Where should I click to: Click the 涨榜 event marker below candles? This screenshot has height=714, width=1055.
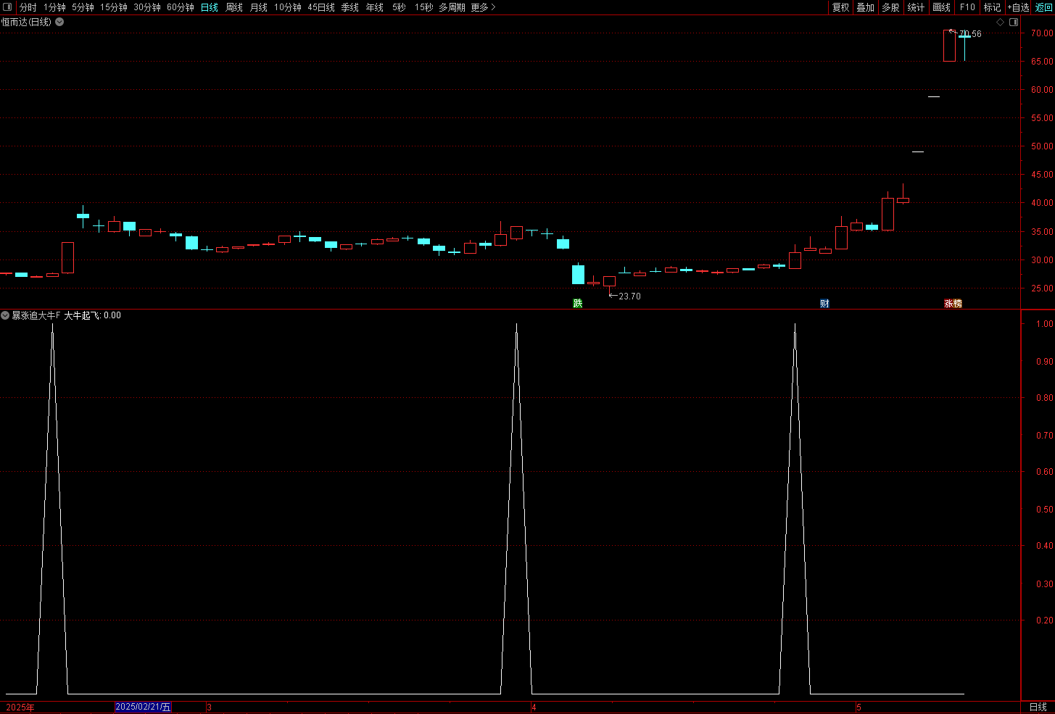[953, 303]
